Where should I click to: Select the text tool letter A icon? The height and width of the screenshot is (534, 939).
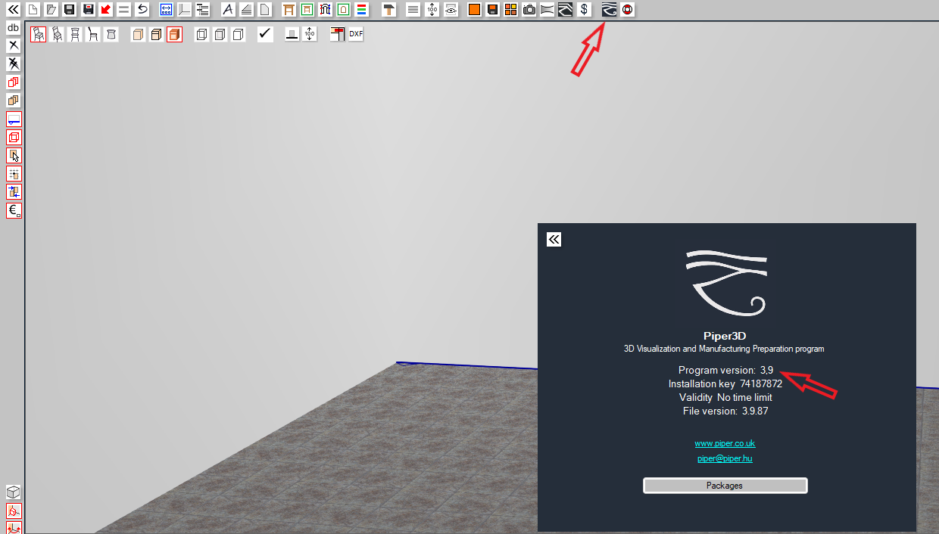[228, 10]
